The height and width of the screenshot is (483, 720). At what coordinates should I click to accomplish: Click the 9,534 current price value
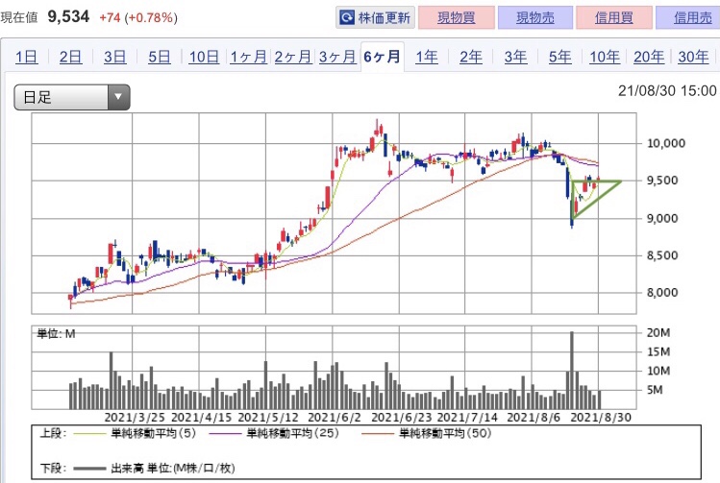(x=68, y=17)
